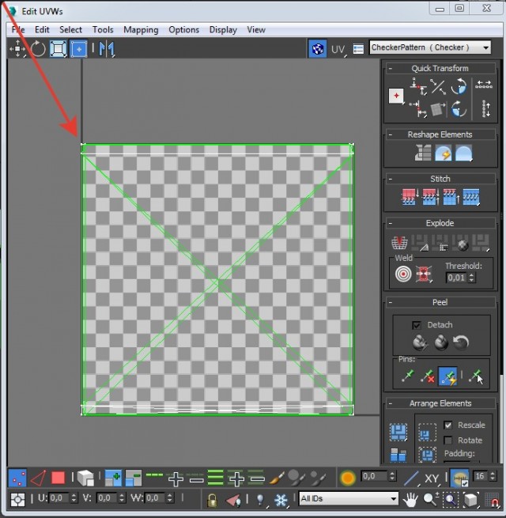The image size is (506, 518).
Task: Click the Target Weld bullseye icon
Action: 403,274
